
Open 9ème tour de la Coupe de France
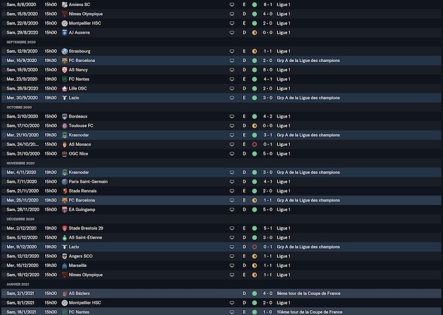point(308,293)
